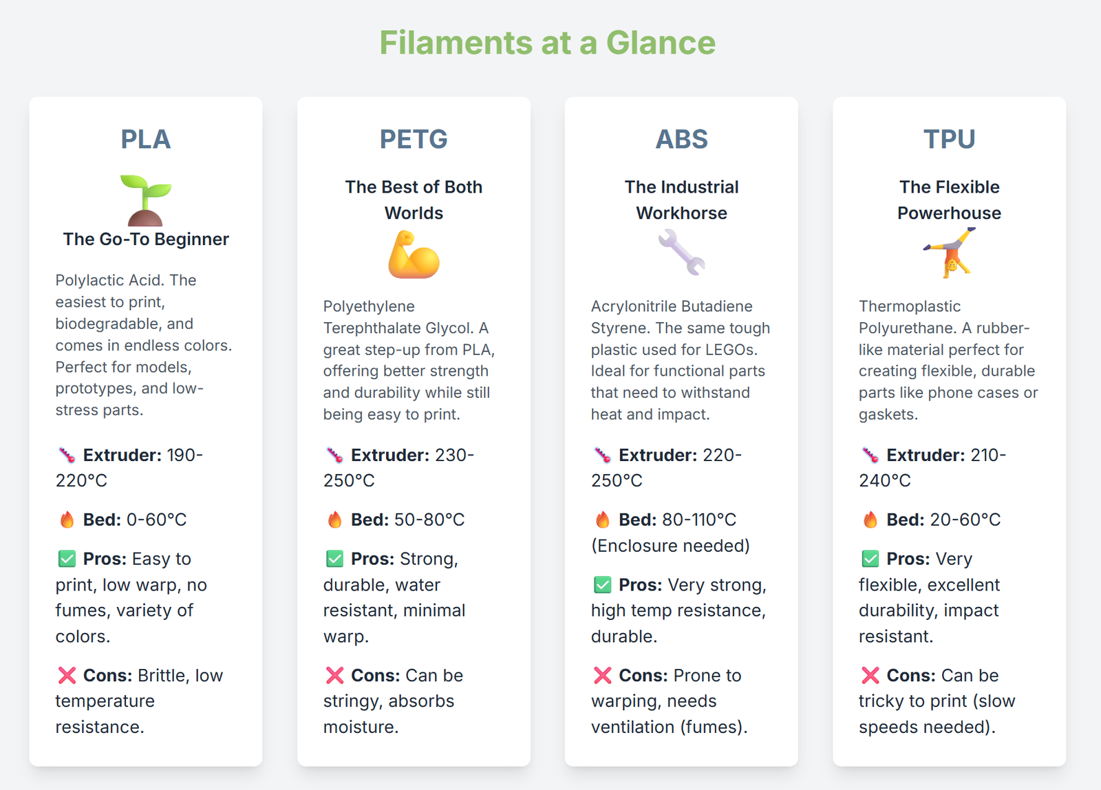Click the PETG bed flame icon
The width and height of the screenshot is (1101, 790).
[x=335, y=520]
